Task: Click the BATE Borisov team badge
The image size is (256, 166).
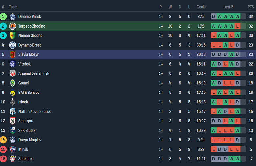Action: pos(12,93)
